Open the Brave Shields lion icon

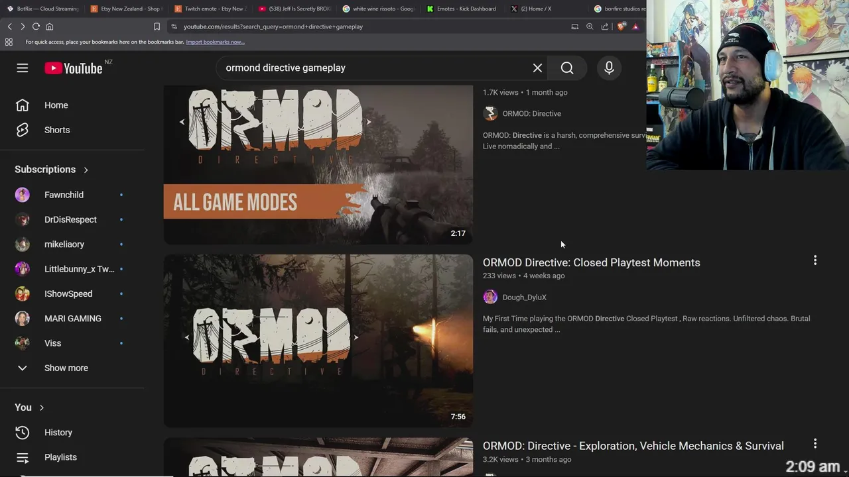pos(621,26)
